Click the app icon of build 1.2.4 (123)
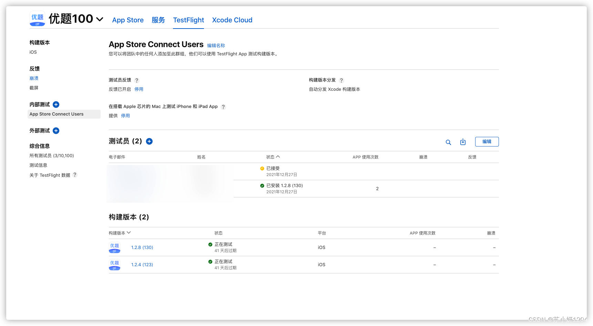This screenshot has width=593, height=326. 114,265
